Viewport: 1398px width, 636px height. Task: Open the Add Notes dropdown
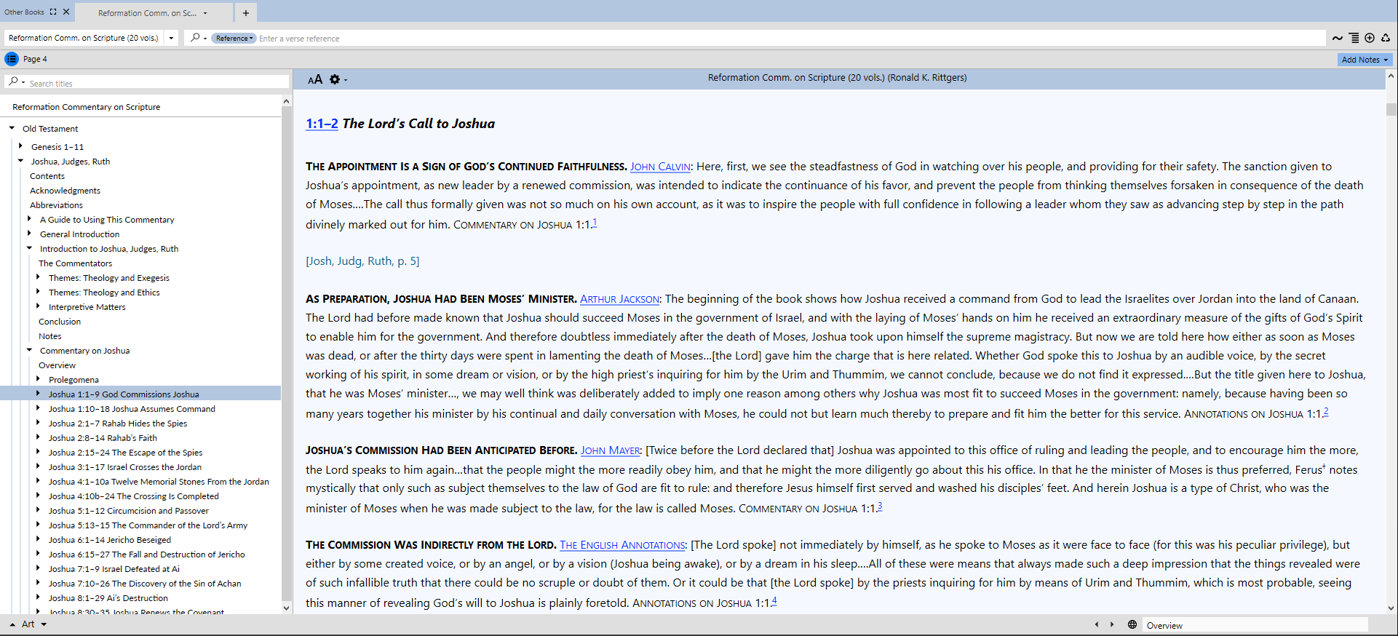(1365, 60)
